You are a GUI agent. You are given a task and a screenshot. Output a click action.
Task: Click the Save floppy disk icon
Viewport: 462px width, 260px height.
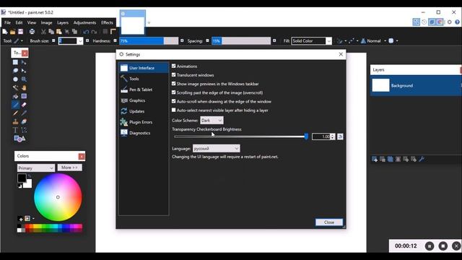pyautogui.click(x=21, y=32)
